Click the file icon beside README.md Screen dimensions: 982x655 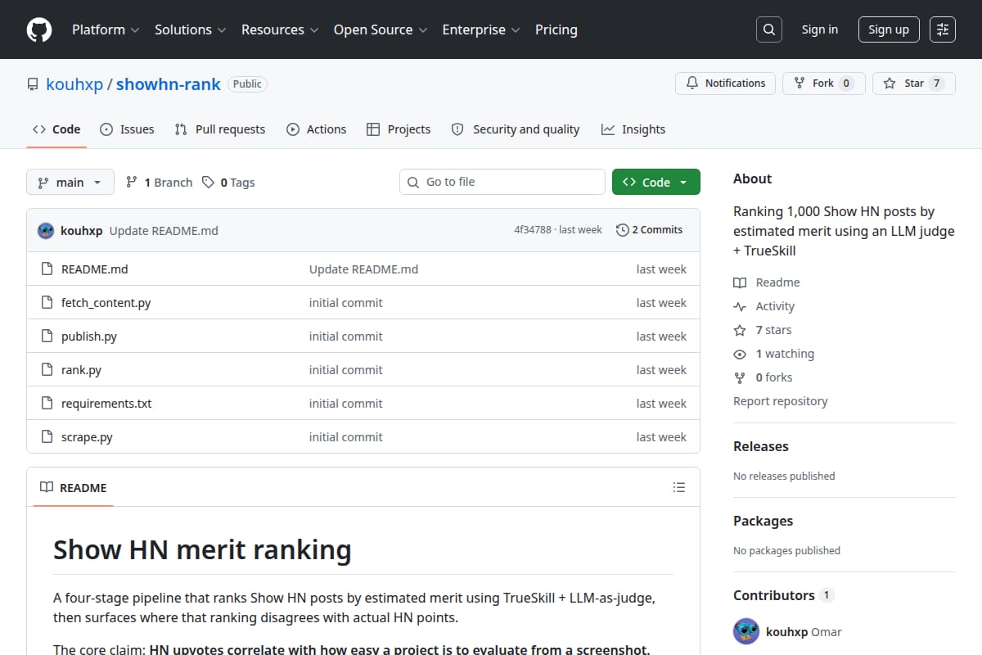(47, 269)
